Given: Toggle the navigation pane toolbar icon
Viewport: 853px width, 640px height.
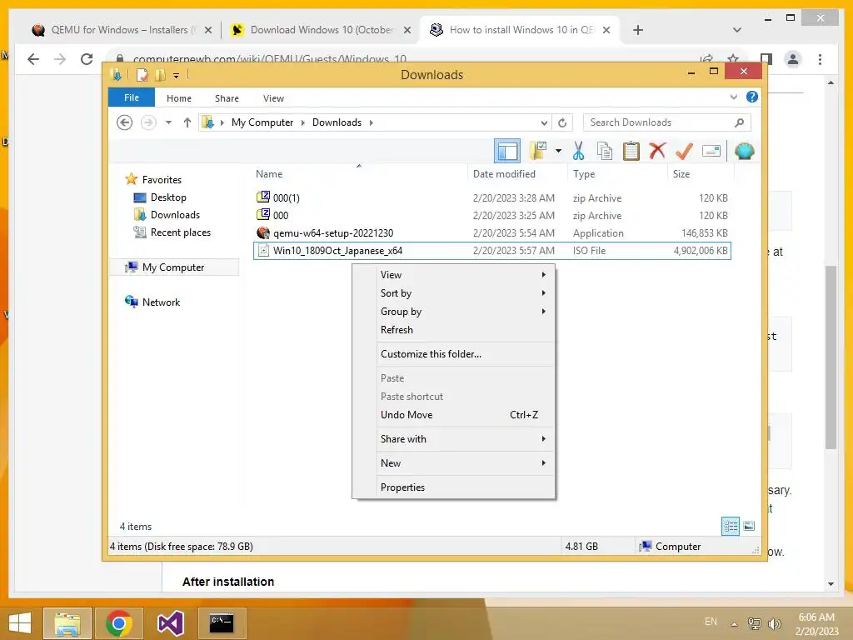Looking at the screenshot, I should [x=507, y=151].
